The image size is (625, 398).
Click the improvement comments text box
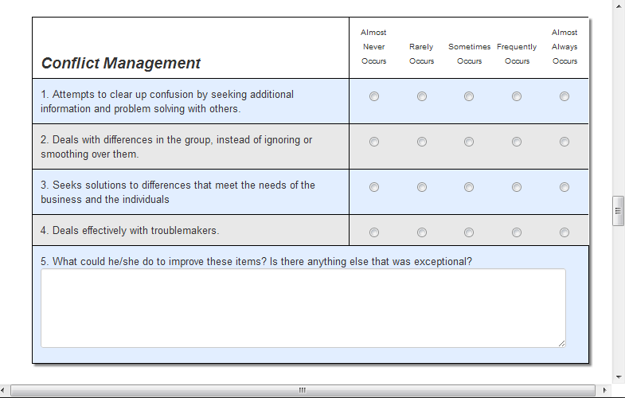pyautogui.click(x=303, y=307)
